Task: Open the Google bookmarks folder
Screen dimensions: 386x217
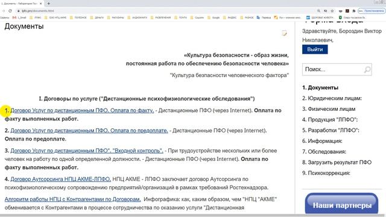Action: pyautogui.click(x=214, y=17)
